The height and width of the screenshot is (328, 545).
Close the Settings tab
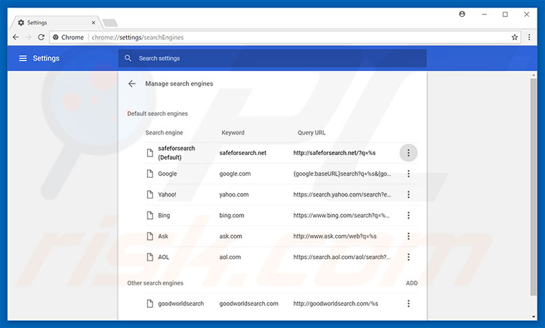coord(93,23)
